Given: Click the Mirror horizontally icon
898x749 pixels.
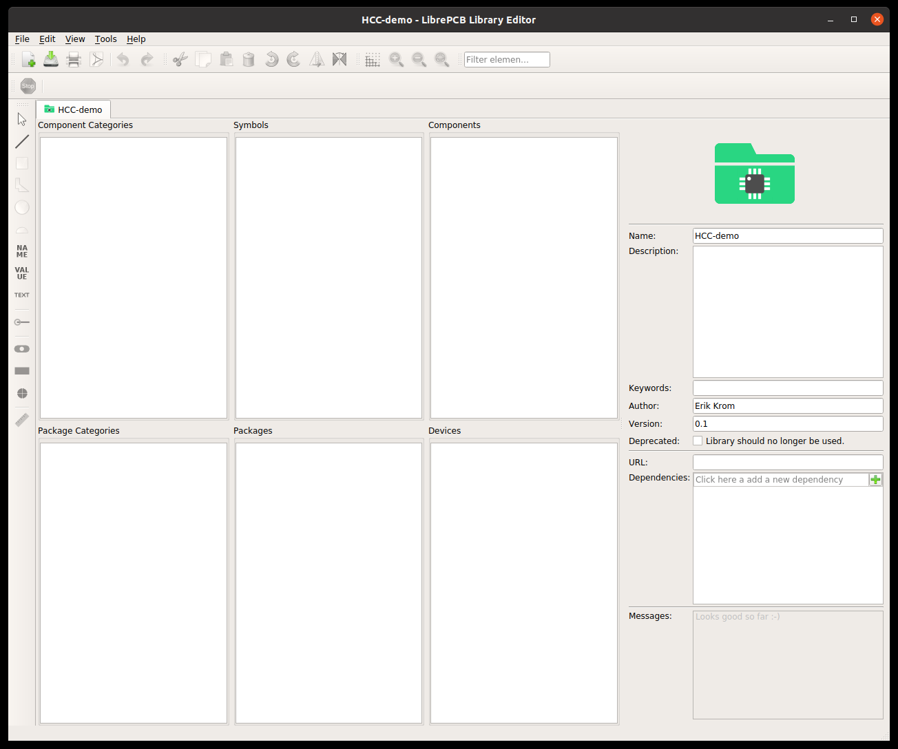Looking at the screenshot, I should pos(317,60).
